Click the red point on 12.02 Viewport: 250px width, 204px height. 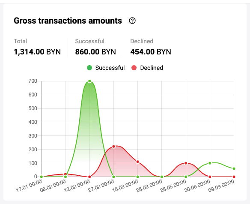click(x=89, y=177)
